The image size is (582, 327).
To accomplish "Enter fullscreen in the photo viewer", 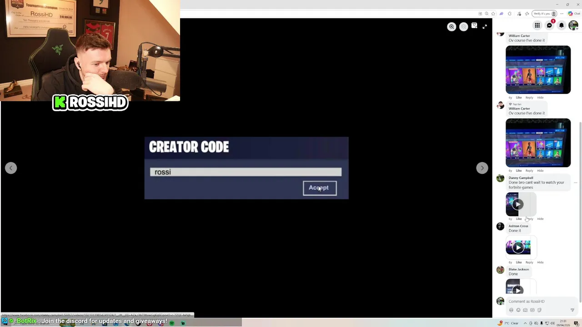I will tap(485, 27).
